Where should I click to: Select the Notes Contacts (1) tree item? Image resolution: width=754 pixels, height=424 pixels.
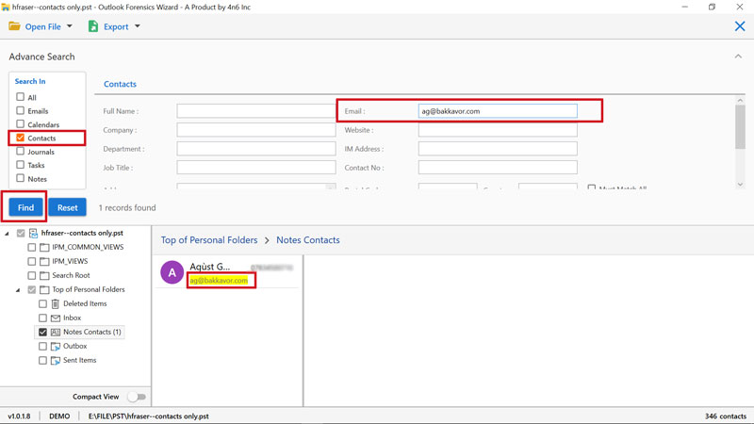click(x=91, y=333)
